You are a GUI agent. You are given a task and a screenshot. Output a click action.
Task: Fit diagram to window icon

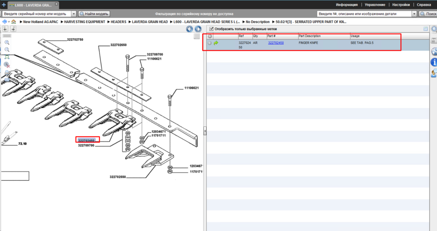click(x=7, y=57)
